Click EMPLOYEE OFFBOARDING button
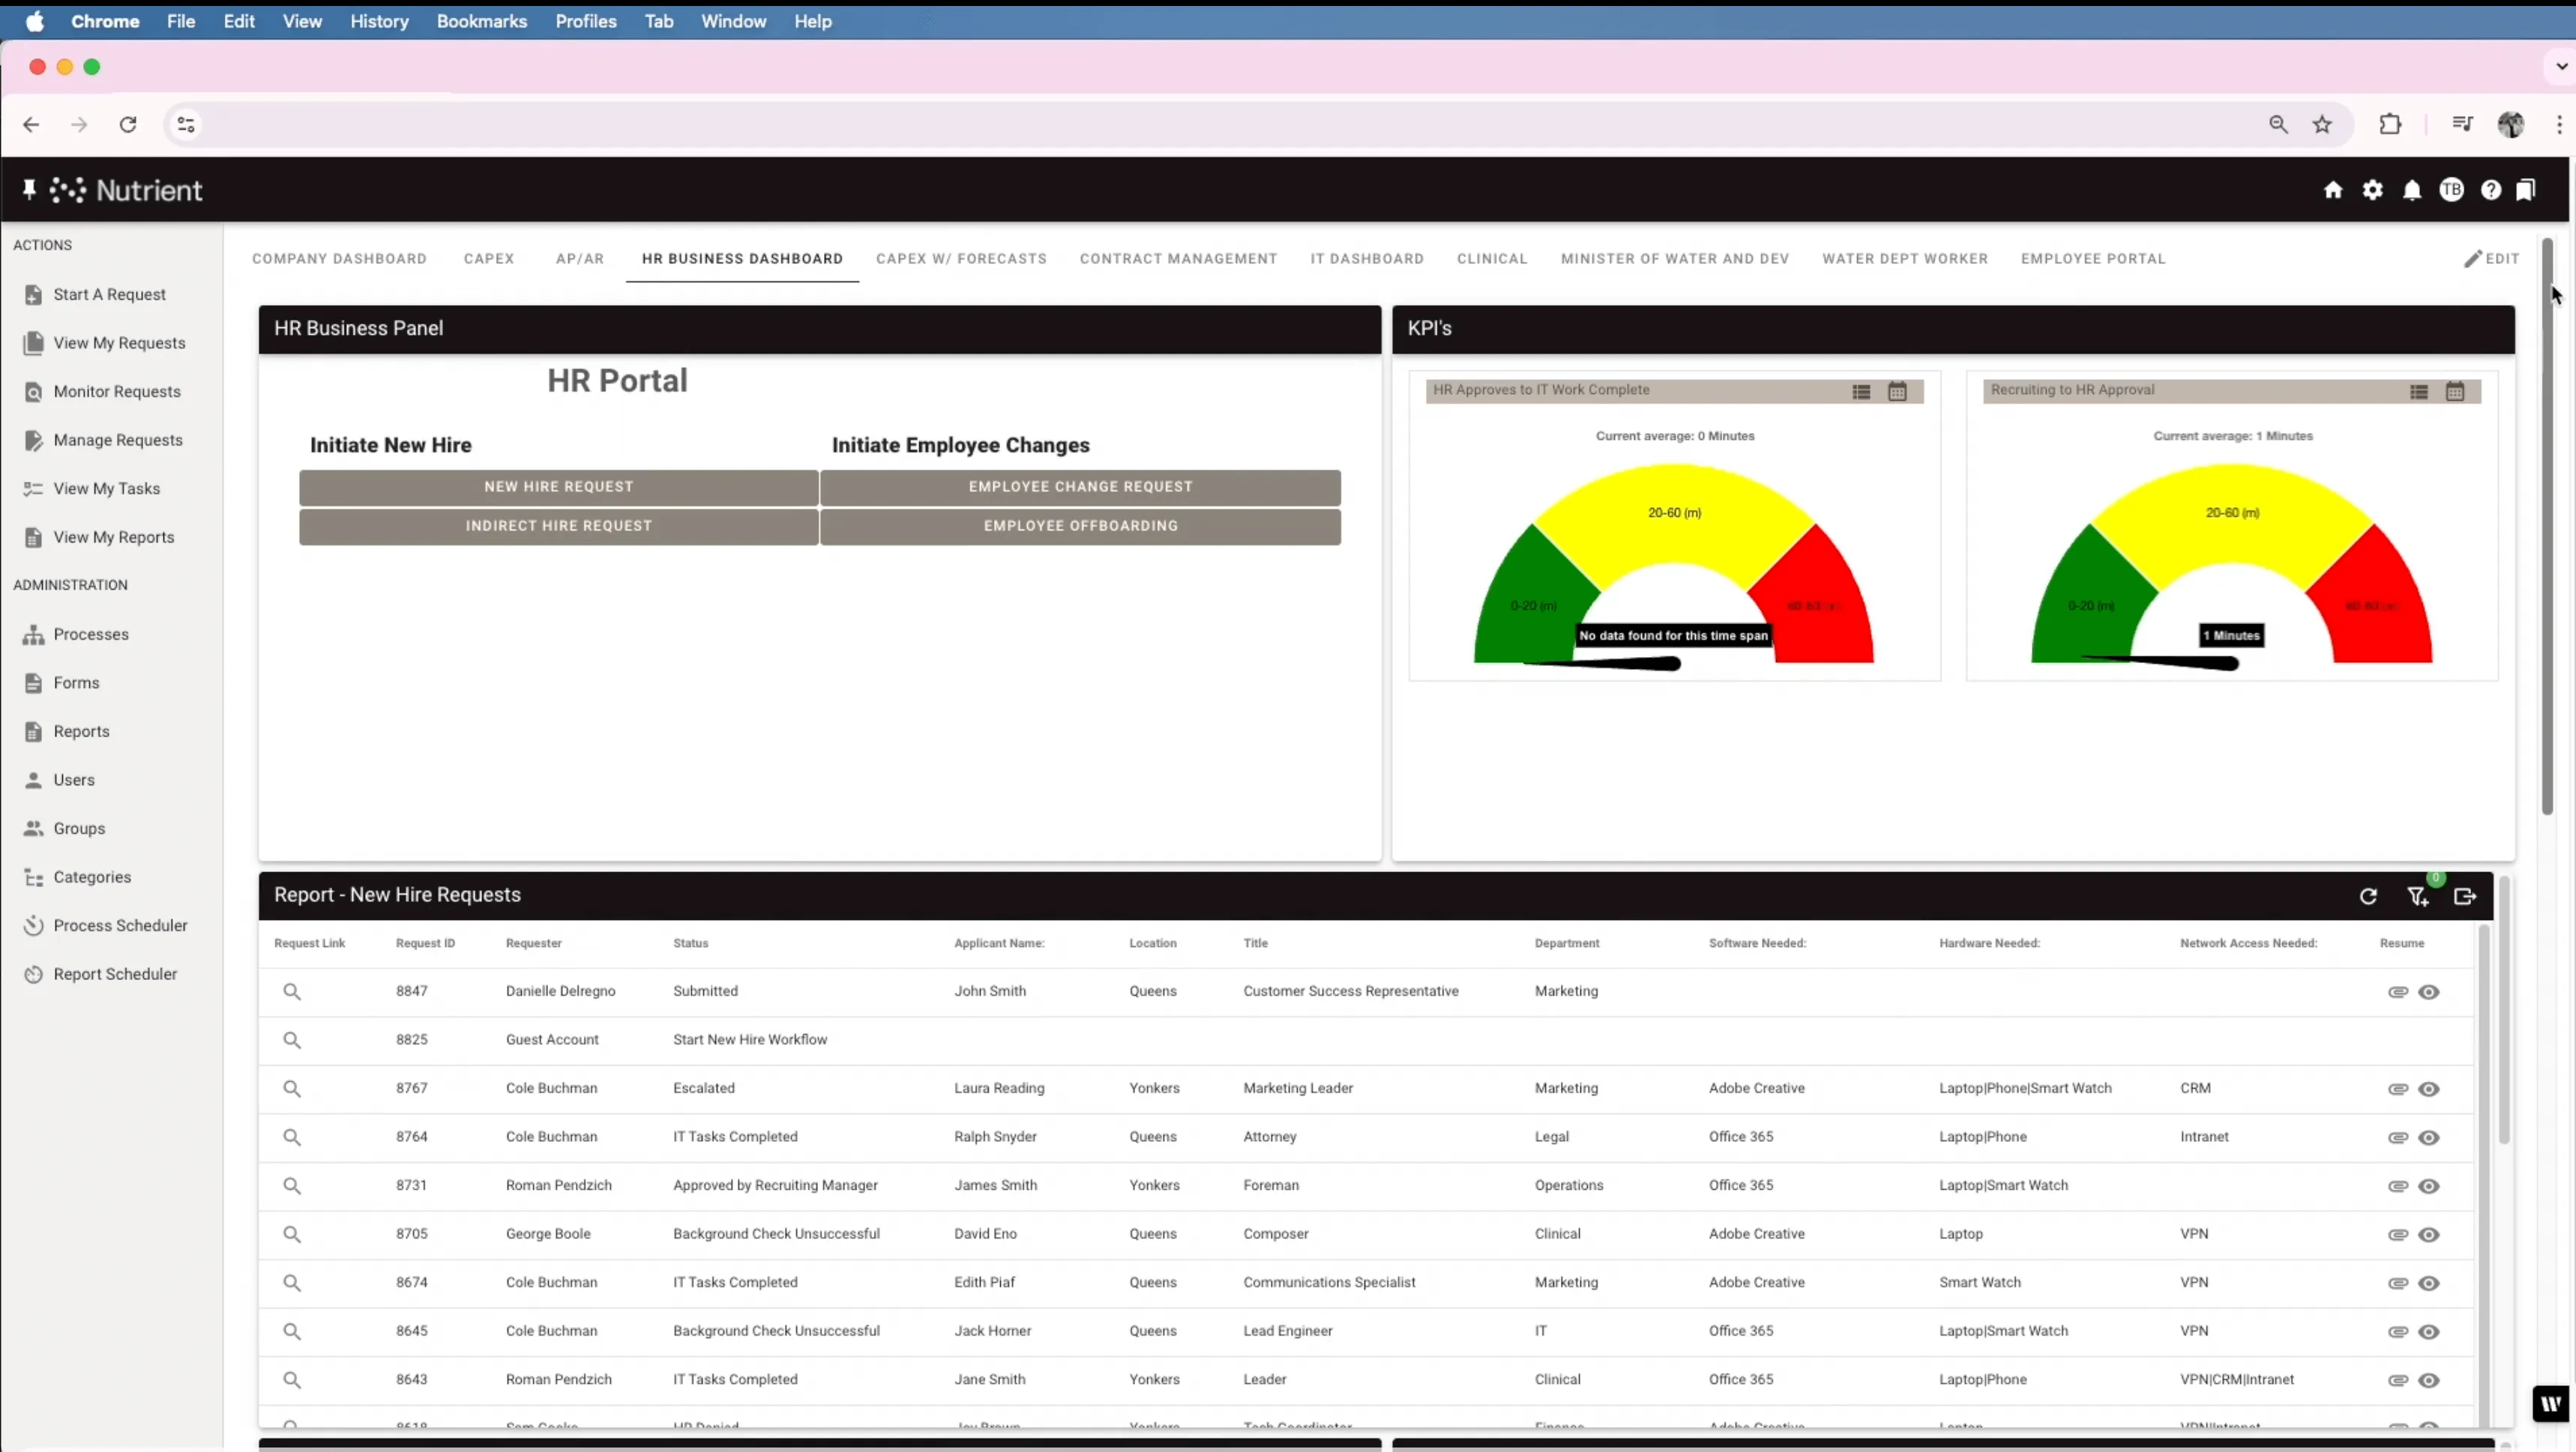Image resolution: width=2576 pixels, height=1452 pixels. pos(1080,524)
